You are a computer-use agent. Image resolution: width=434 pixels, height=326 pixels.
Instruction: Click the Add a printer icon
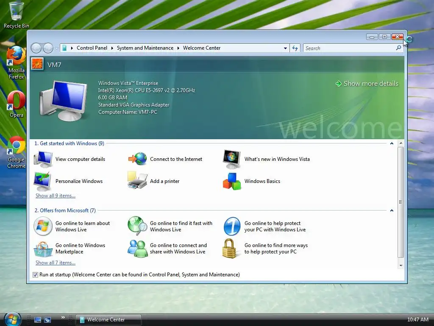tap(137, 181)
